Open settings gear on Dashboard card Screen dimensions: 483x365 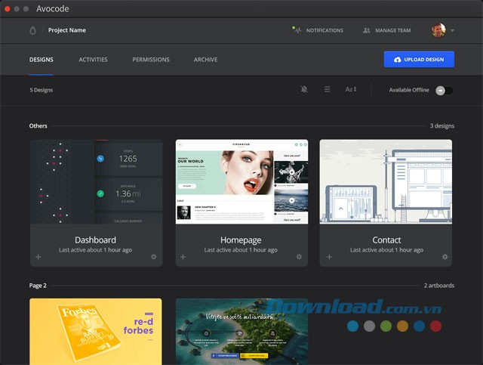154,257
